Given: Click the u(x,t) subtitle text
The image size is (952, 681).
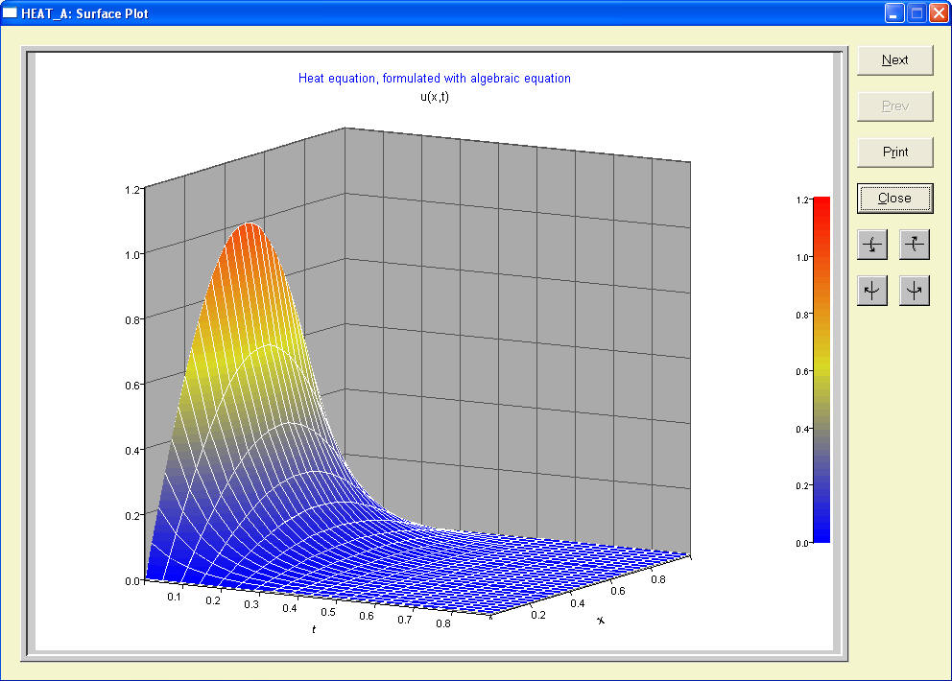Looking at the screenshot, I should pos(435,96).
